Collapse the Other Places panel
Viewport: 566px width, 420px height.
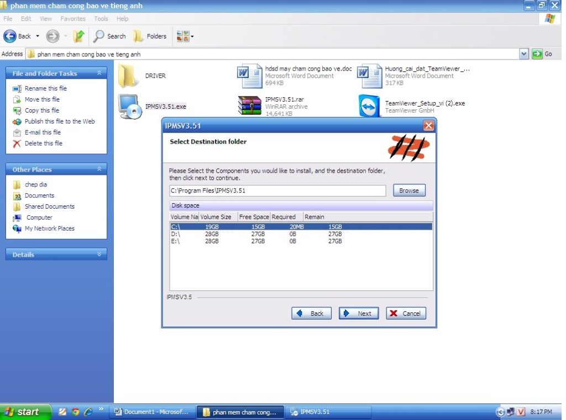(99, 169)
